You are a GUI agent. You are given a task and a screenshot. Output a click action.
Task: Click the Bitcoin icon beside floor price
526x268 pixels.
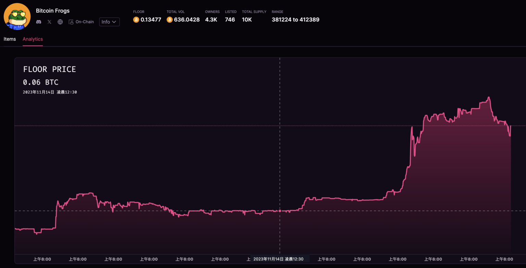point(136,20)
